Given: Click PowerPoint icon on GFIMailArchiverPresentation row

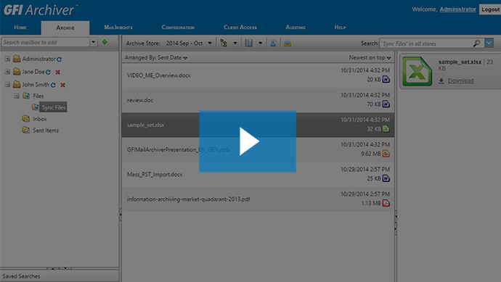Looking at the screenshot, I should pos(386,154).
